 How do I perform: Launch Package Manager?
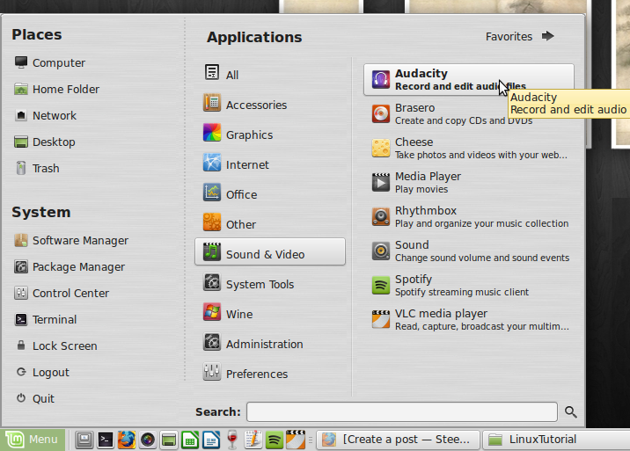tap(70, 267)
